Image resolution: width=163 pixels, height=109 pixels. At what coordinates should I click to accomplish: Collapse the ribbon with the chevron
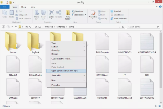coord(157,7)
